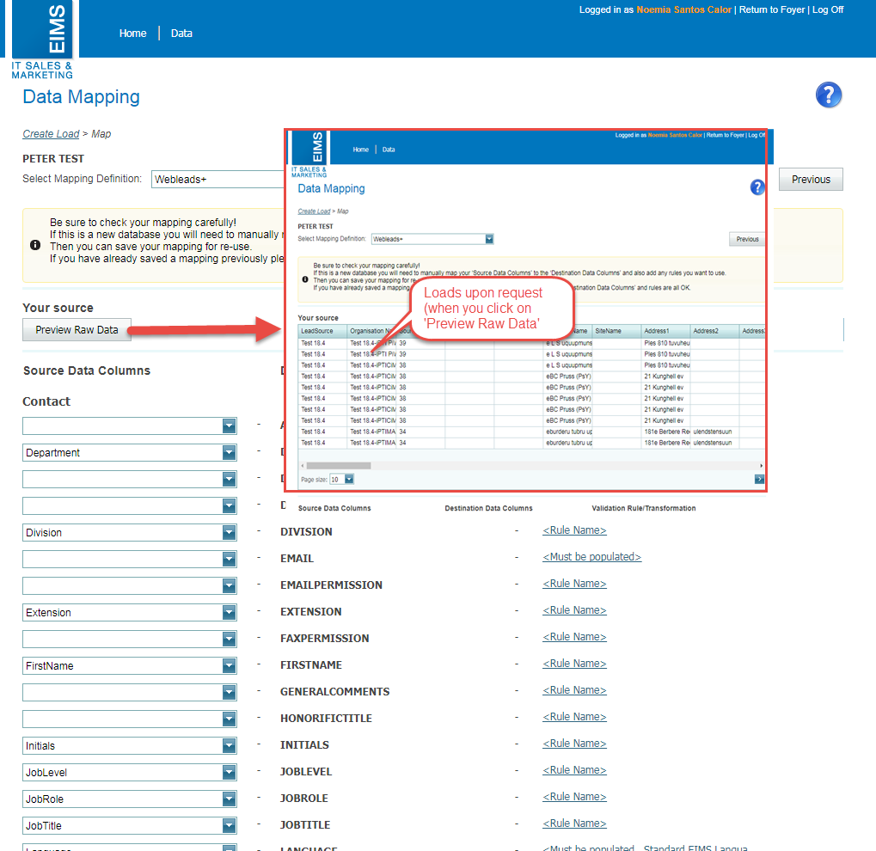Open the Rule Name link for JOBROLE

tap(574, 797)
